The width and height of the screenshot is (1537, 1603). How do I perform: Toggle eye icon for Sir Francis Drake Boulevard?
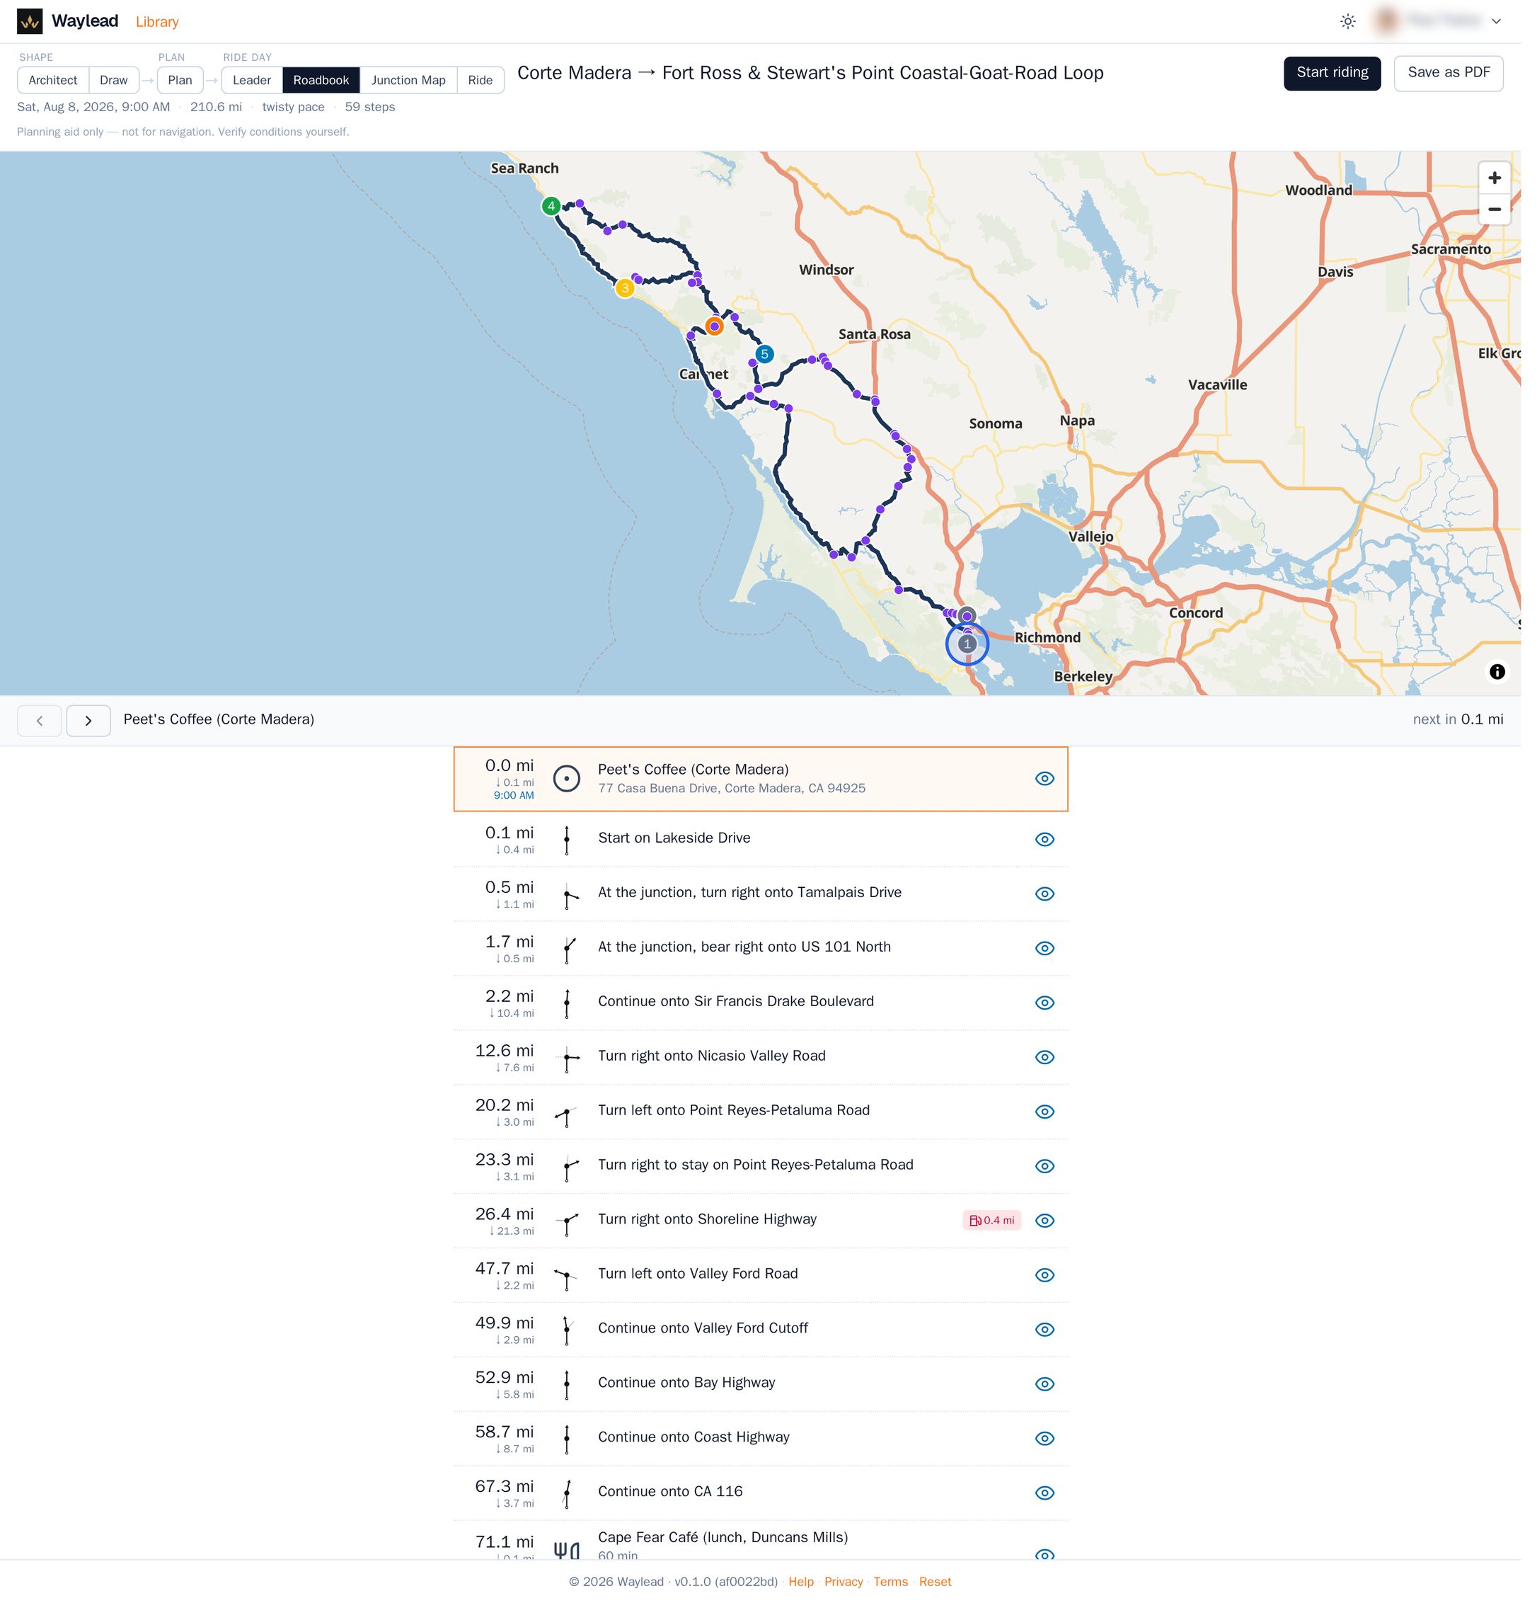pyautogui.click(x=1044, y=1003)
